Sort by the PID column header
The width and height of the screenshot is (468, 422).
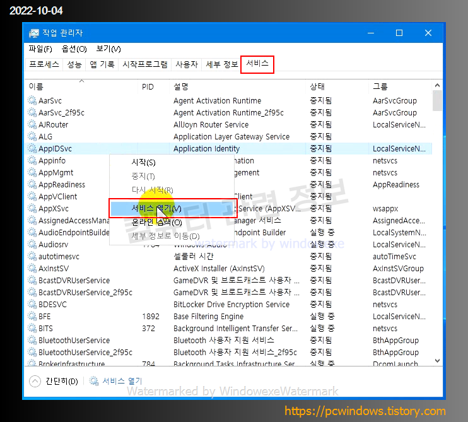pos(153,86)
